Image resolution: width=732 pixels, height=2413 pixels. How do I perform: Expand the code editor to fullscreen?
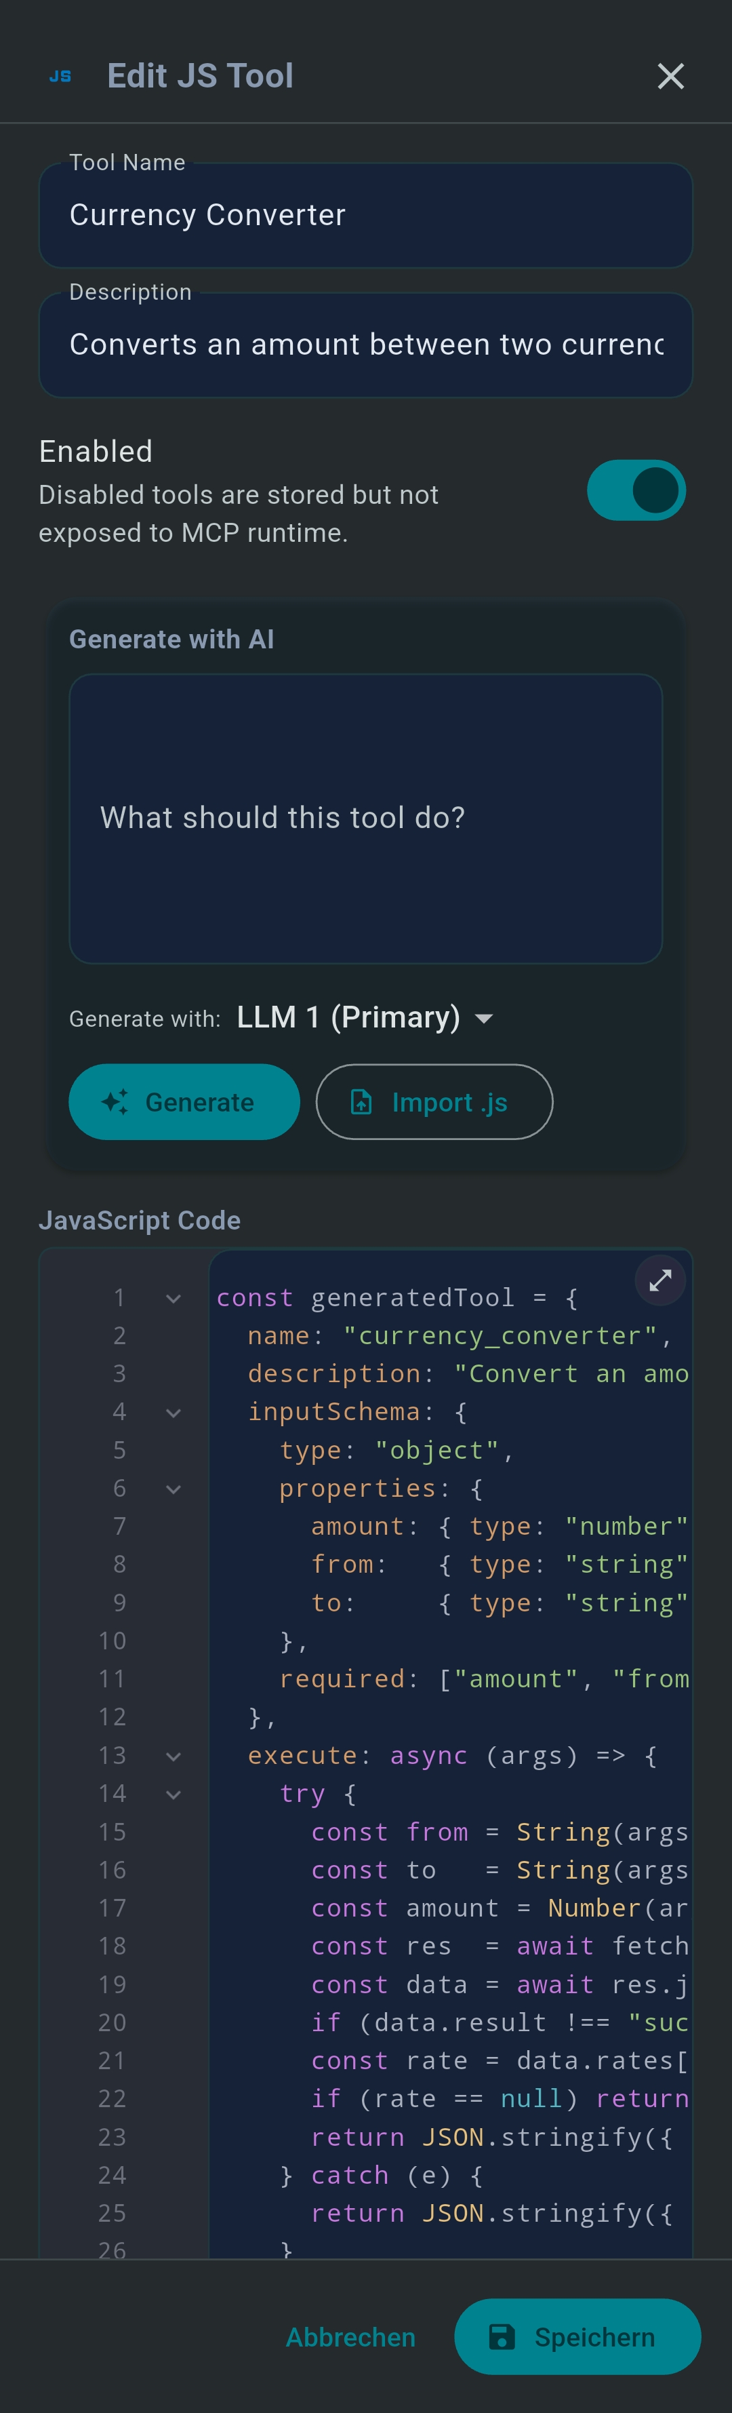[x=660, y=1280]
